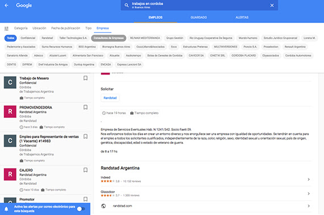Viewport: 324px width, 215px height.
Task: Clear the search with the X icon
Action: 272,5
